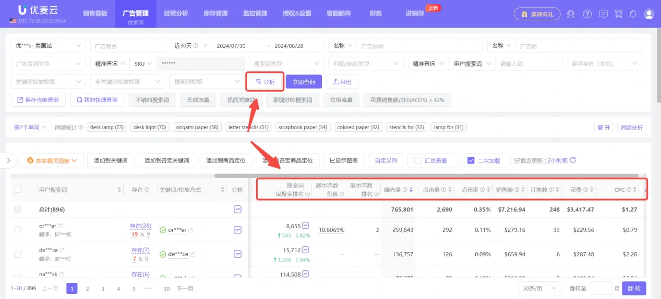Open the shopping cart icon
This screenshot has height=299, width=661.
coord(618,14)
